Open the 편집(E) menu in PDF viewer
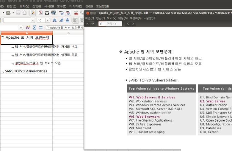The image size is (232, 151). pyautogui.click(x=100, y=18)
